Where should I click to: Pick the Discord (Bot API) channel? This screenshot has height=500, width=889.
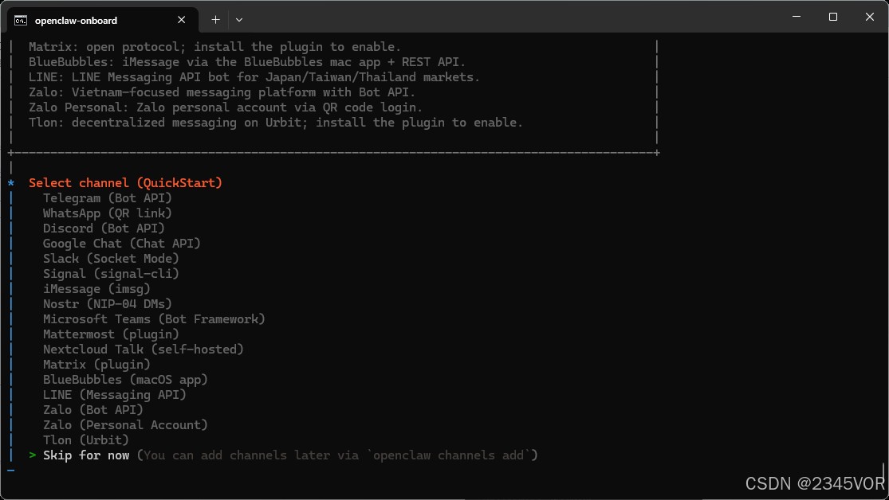104,229
